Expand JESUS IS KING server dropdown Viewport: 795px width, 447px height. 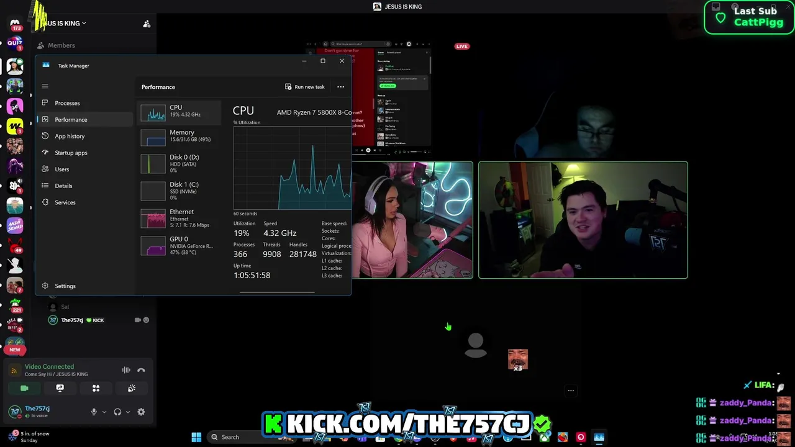[65, 24]
